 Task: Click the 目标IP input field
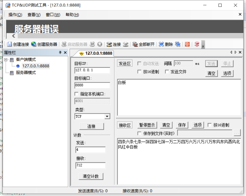click(x=92, y=70)
